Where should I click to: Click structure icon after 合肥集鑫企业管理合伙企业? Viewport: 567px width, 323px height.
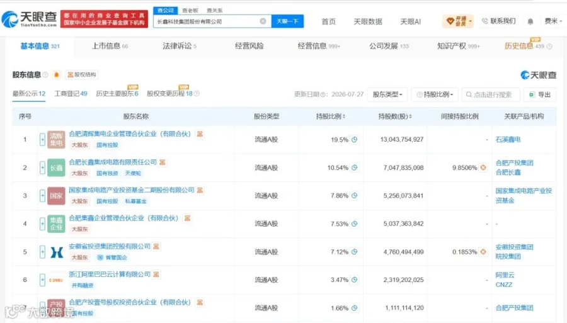(x=187, y=218)
